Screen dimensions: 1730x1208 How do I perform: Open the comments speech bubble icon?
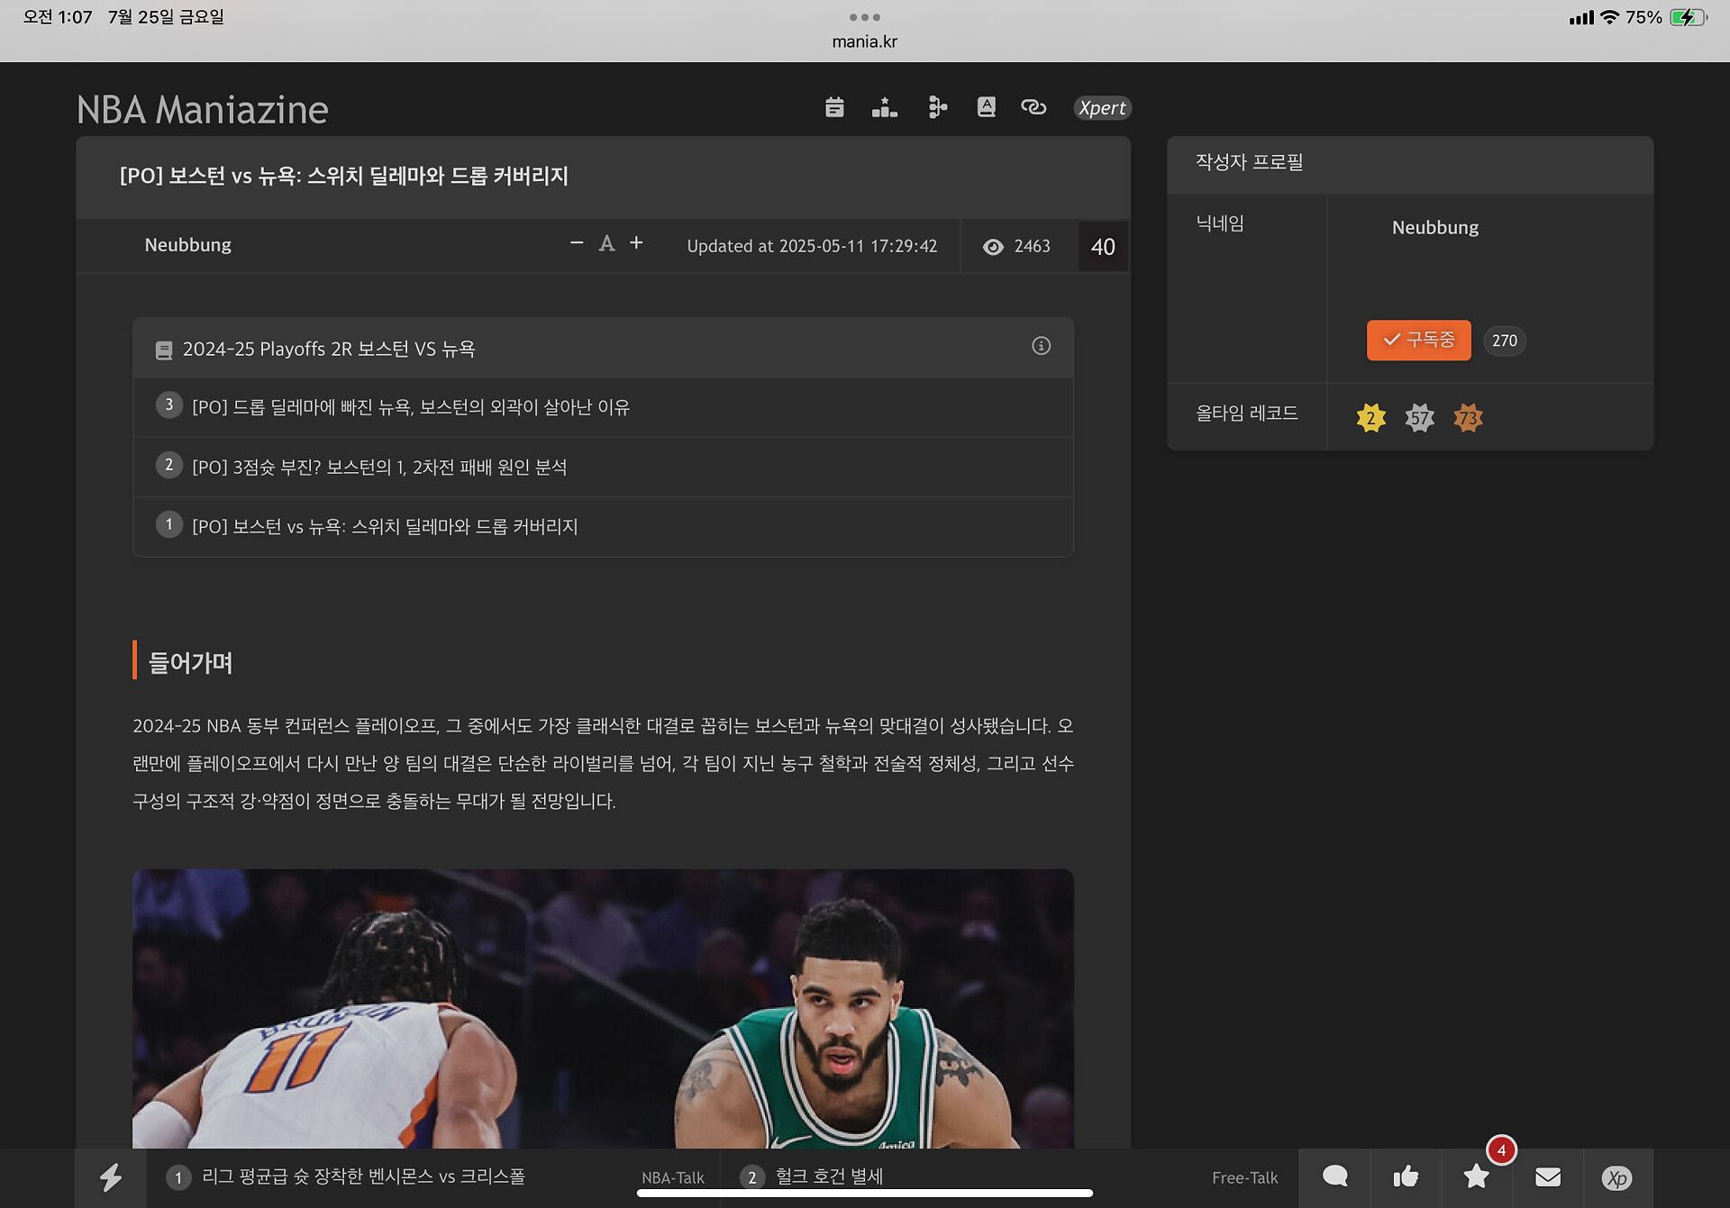pos(1334,1176)
